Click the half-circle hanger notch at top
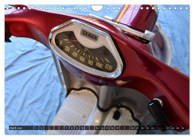This screenshot has width=194, height=139. [97, 8]
